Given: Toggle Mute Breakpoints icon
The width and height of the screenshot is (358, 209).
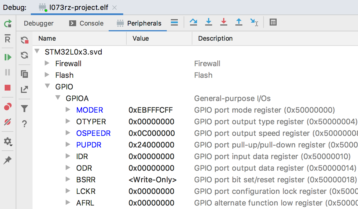Looking at the screenshot, I should [8, 122].
